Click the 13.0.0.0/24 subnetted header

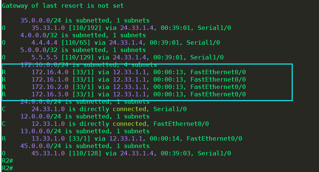click(85, 131)
